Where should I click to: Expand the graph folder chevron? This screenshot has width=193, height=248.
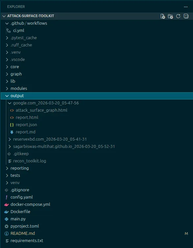pos(7,74)
